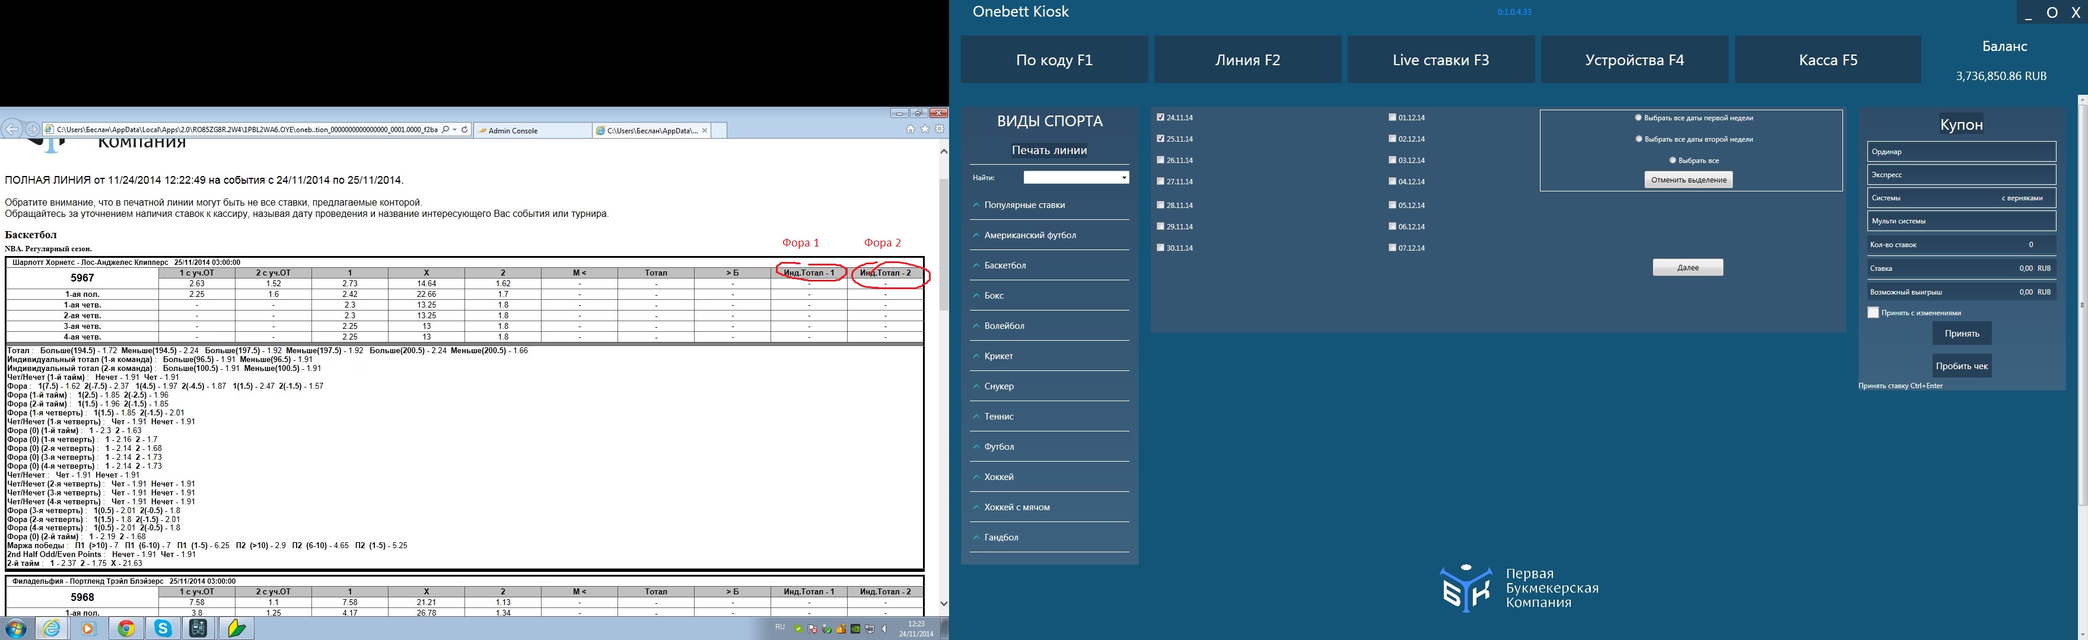Open the Internet Explorer tools gear
Image resolution: width=2088 pixels, height=640 pixels.
click(940, 130)
